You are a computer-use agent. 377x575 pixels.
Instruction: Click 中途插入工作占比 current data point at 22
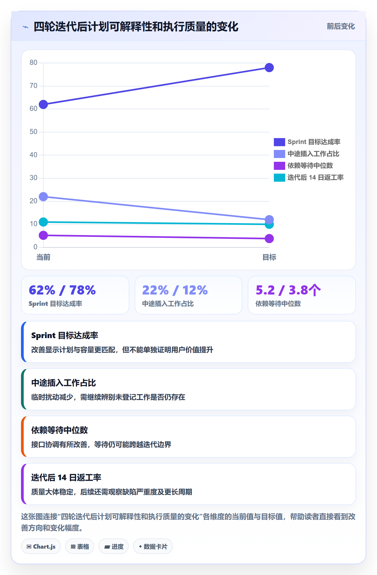coord(43,197)
